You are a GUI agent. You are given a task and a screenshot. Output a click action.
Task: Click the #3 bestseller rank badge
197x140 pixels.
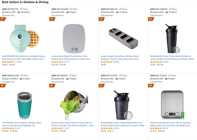pos(101,19)
